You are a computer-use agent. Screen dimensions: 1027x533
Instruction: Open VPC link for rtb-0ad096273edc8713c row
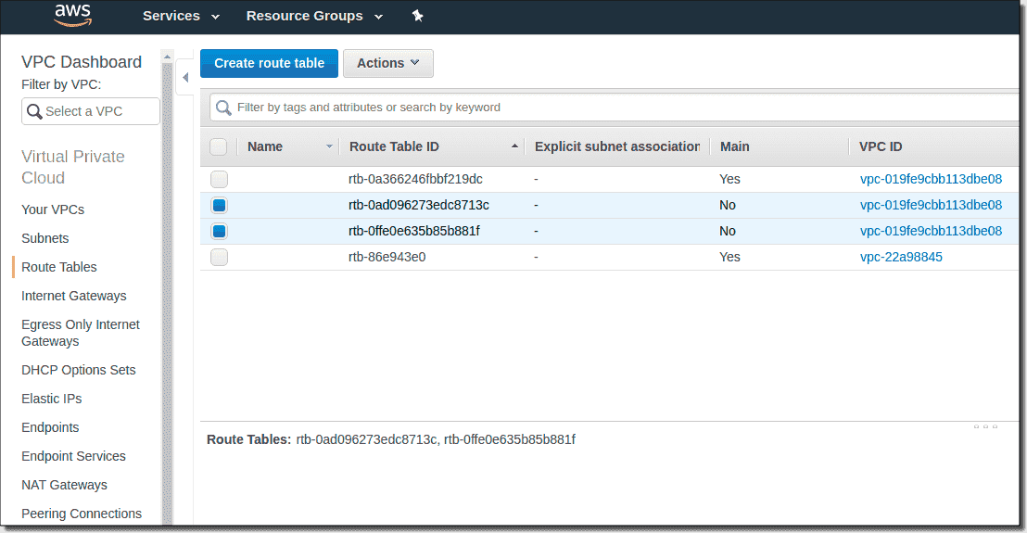[x=931, y=206]
